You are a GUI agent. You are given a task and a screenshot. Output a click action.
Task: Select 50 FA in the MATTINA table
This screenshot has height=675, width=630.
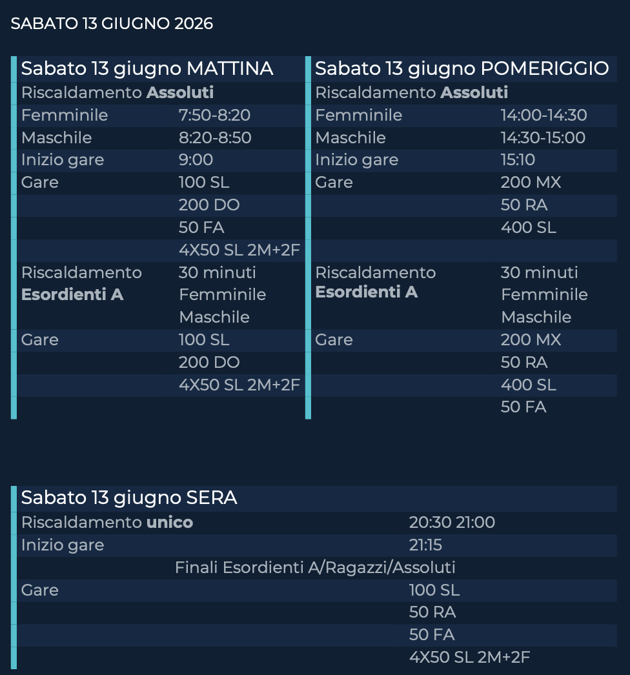coord(201,228)
